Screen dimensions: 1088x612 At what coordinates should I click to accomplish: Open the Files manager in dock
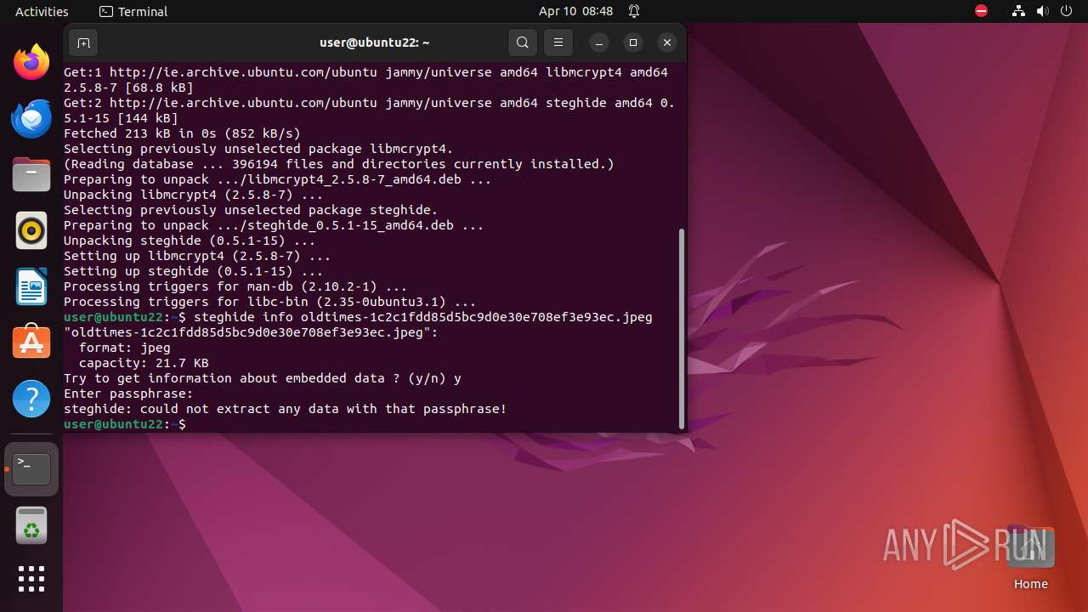(x=31, y=174)
